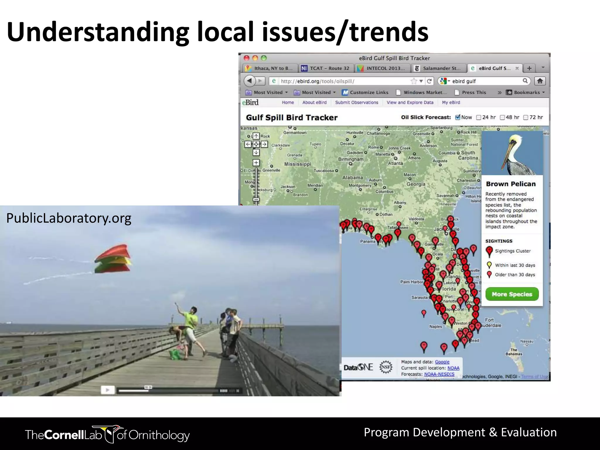Click the More Species button
The image size is (600, 450).
tap(512, 294)
